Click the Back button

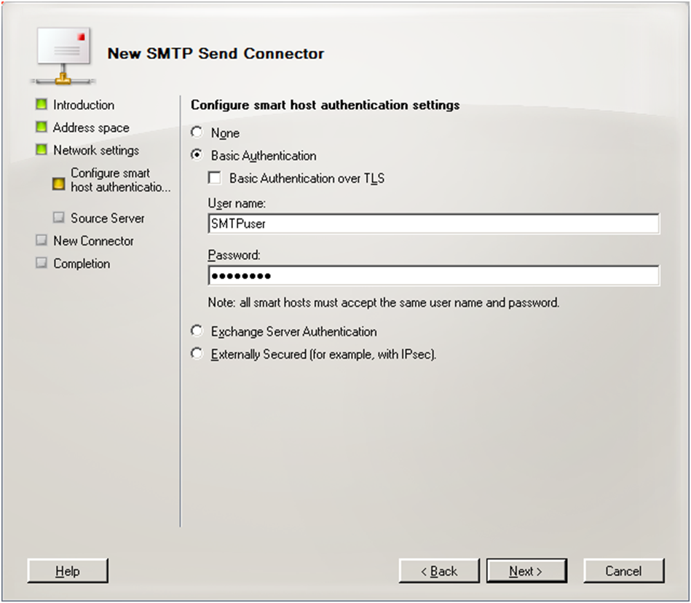point(439,570)
